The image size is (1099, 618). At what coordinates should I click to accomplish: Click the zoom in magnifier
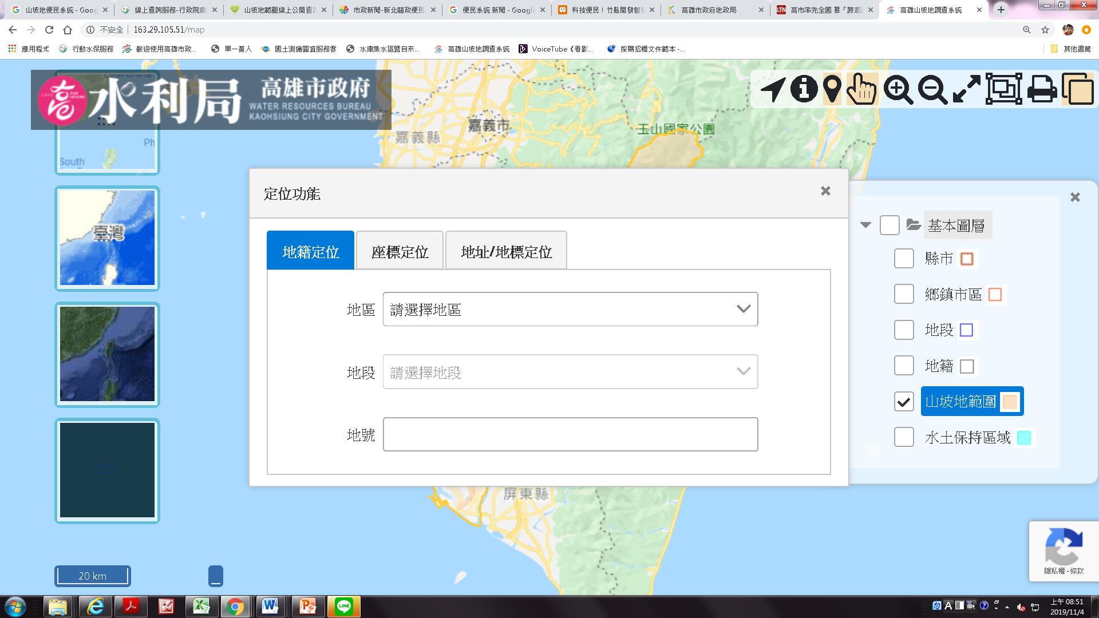coord(898,90)
